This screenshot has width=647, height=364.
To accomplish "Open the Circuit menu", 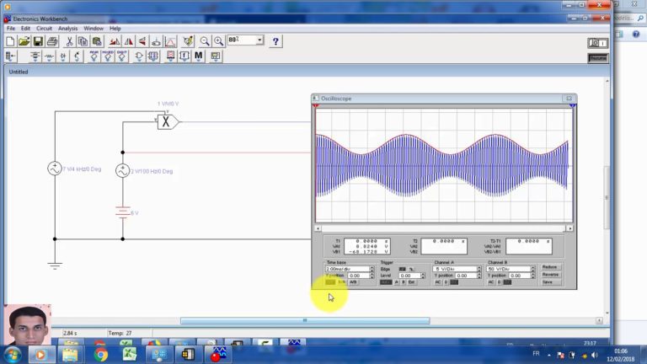I will 44,28.
